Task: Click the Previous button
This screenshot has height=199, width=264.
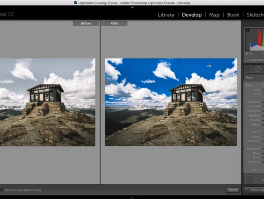Action: (x=254, y=190)
